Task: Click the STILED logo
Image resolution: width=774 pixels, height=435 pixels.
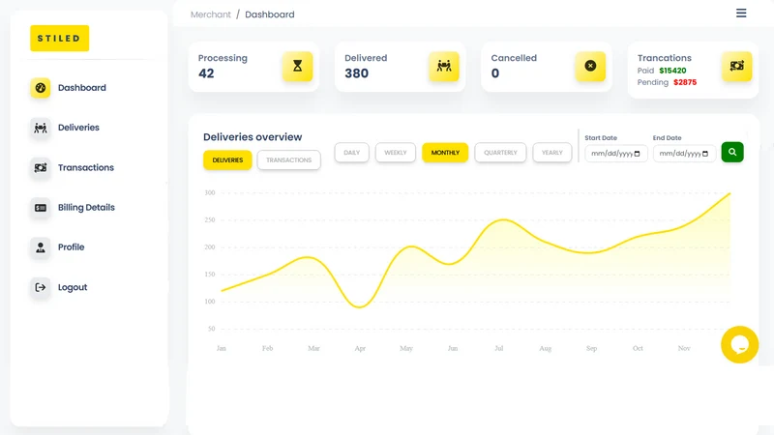Action: click(59, 38)
